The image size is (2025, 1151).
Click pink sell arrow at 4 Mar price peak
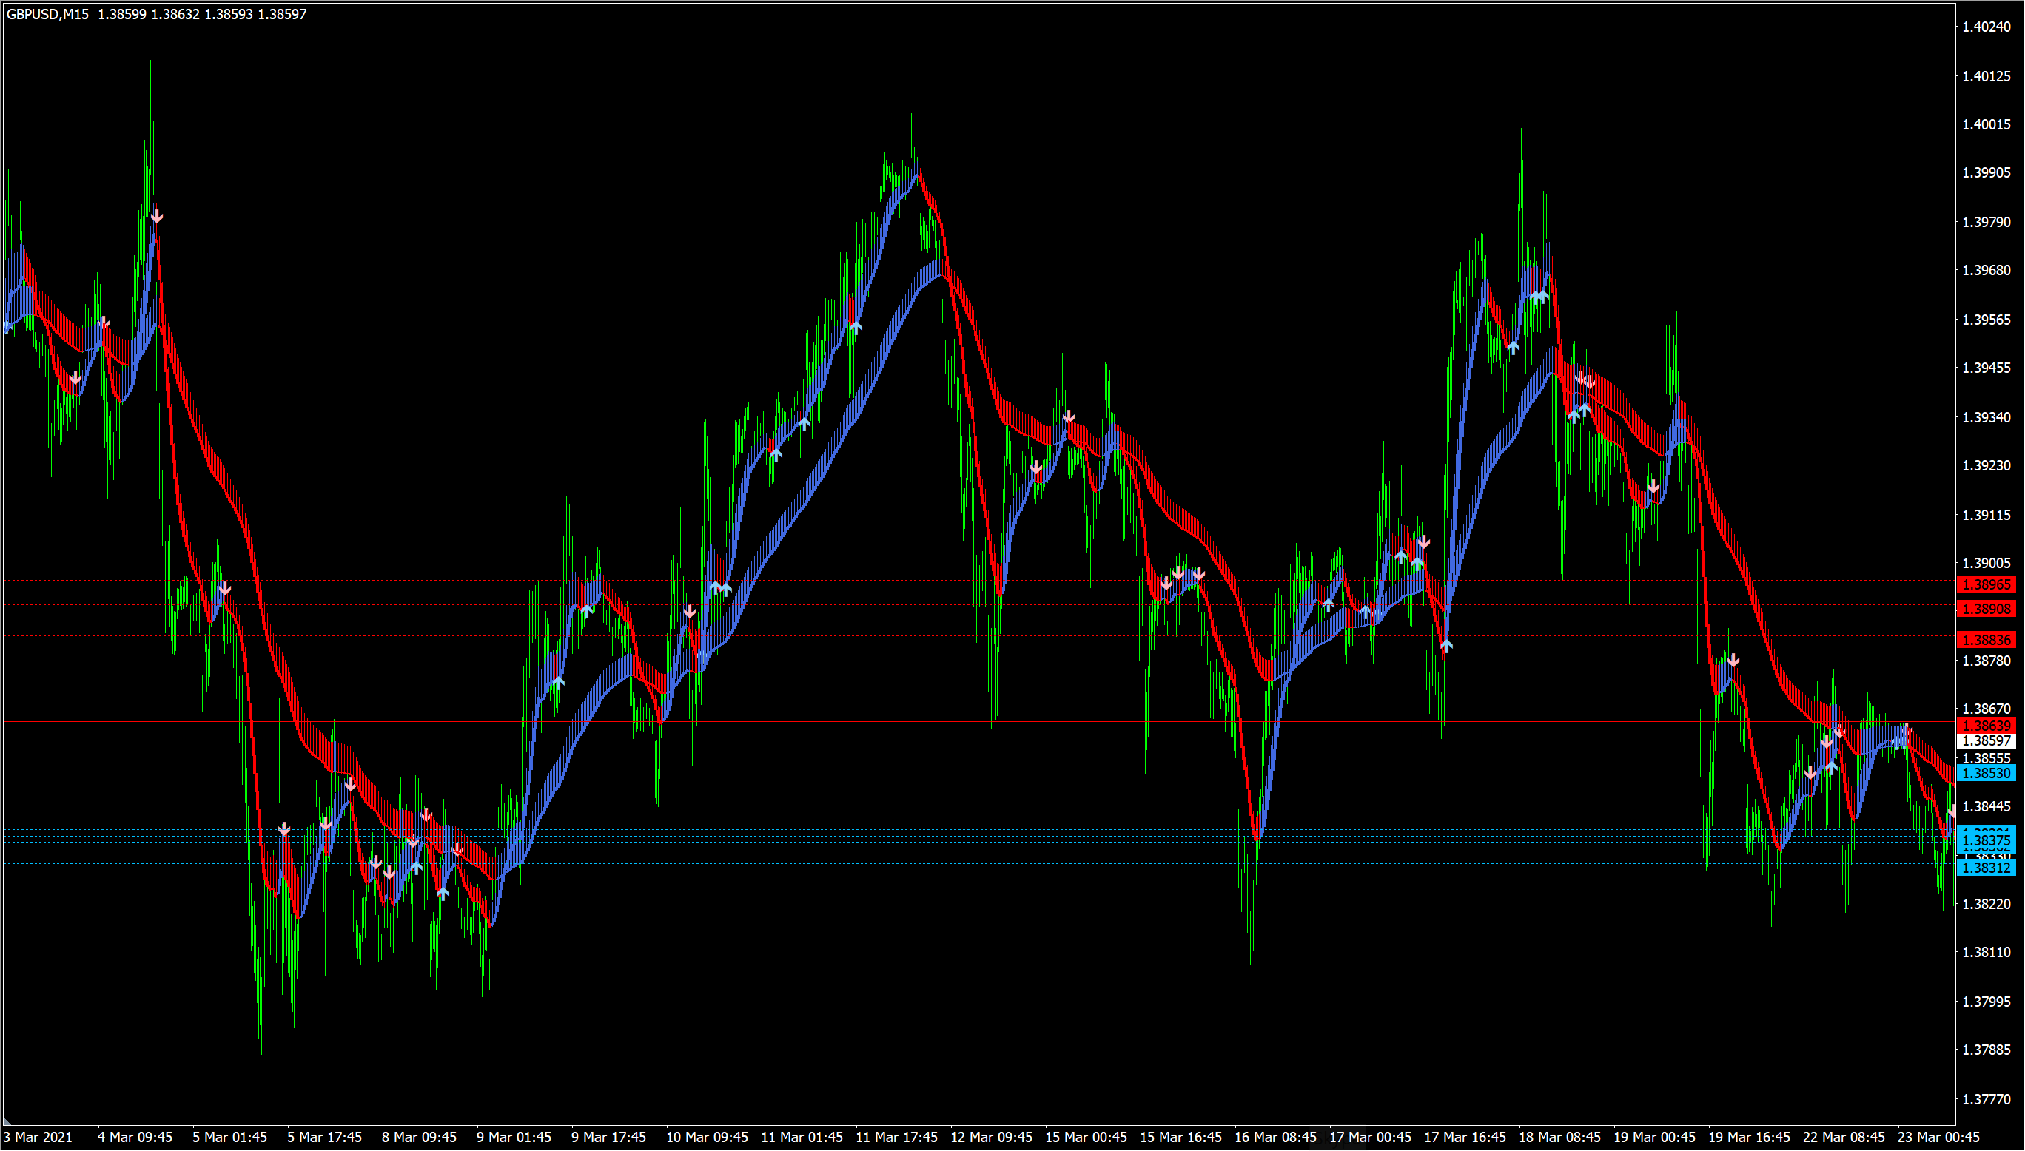pos(157,216)
